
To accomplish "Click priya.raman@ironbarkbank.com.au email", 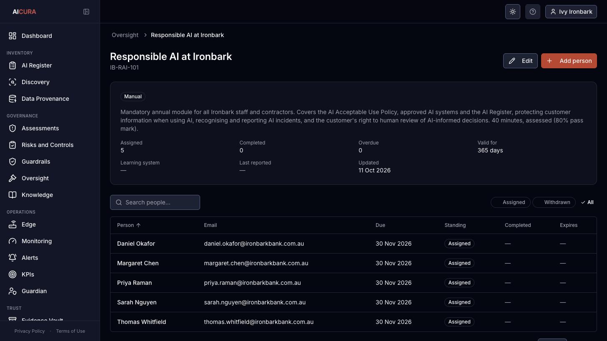I will tap(252, 283).
